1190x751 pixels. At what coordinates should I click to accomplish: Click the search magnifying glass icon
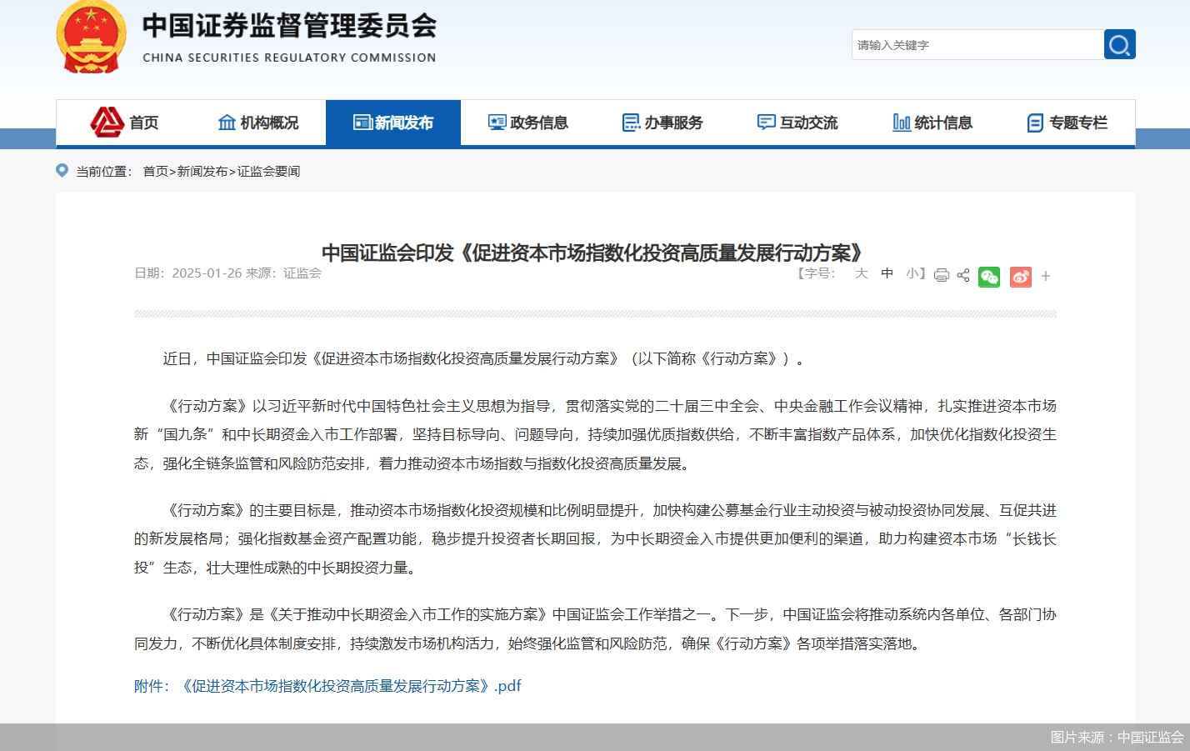tap(1119, 44)
